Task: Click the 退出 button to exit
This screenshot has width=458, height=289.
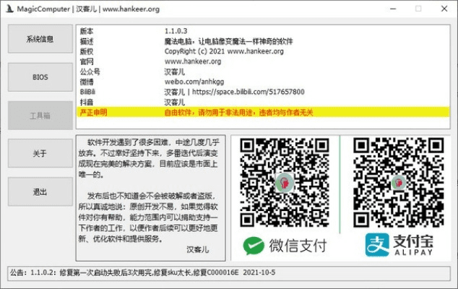Action: pos(40,191)
